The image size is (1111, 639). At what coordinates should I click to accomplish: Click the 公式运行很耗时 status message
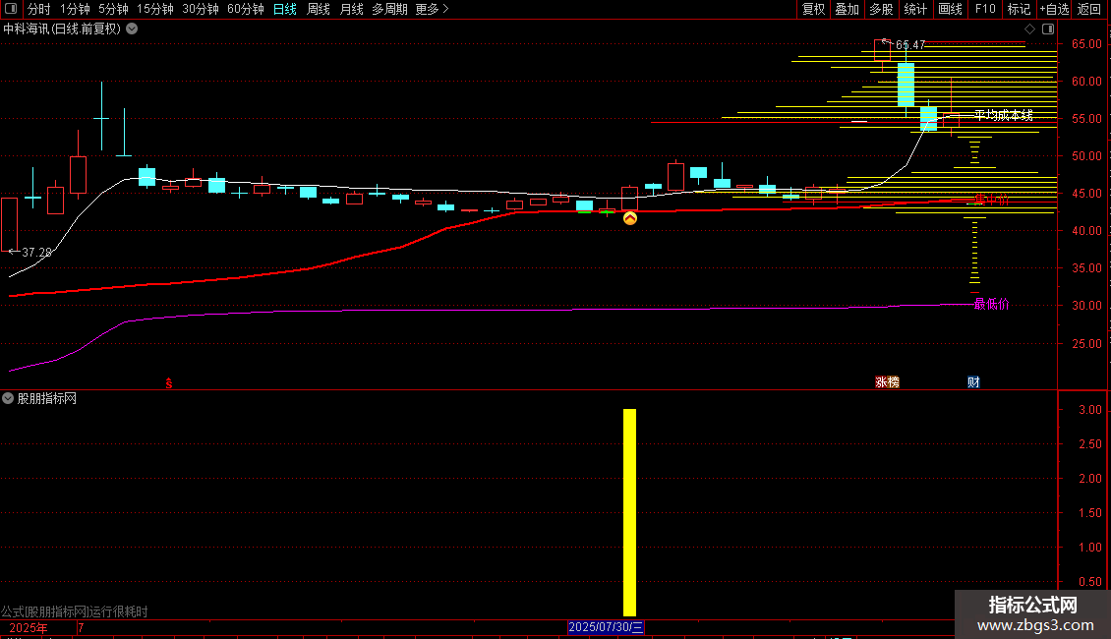coord(75,611)
